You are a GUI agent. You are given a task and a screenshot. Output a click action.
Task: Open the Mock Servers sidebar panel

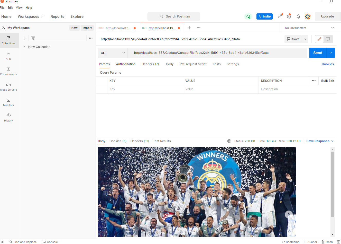8,87
